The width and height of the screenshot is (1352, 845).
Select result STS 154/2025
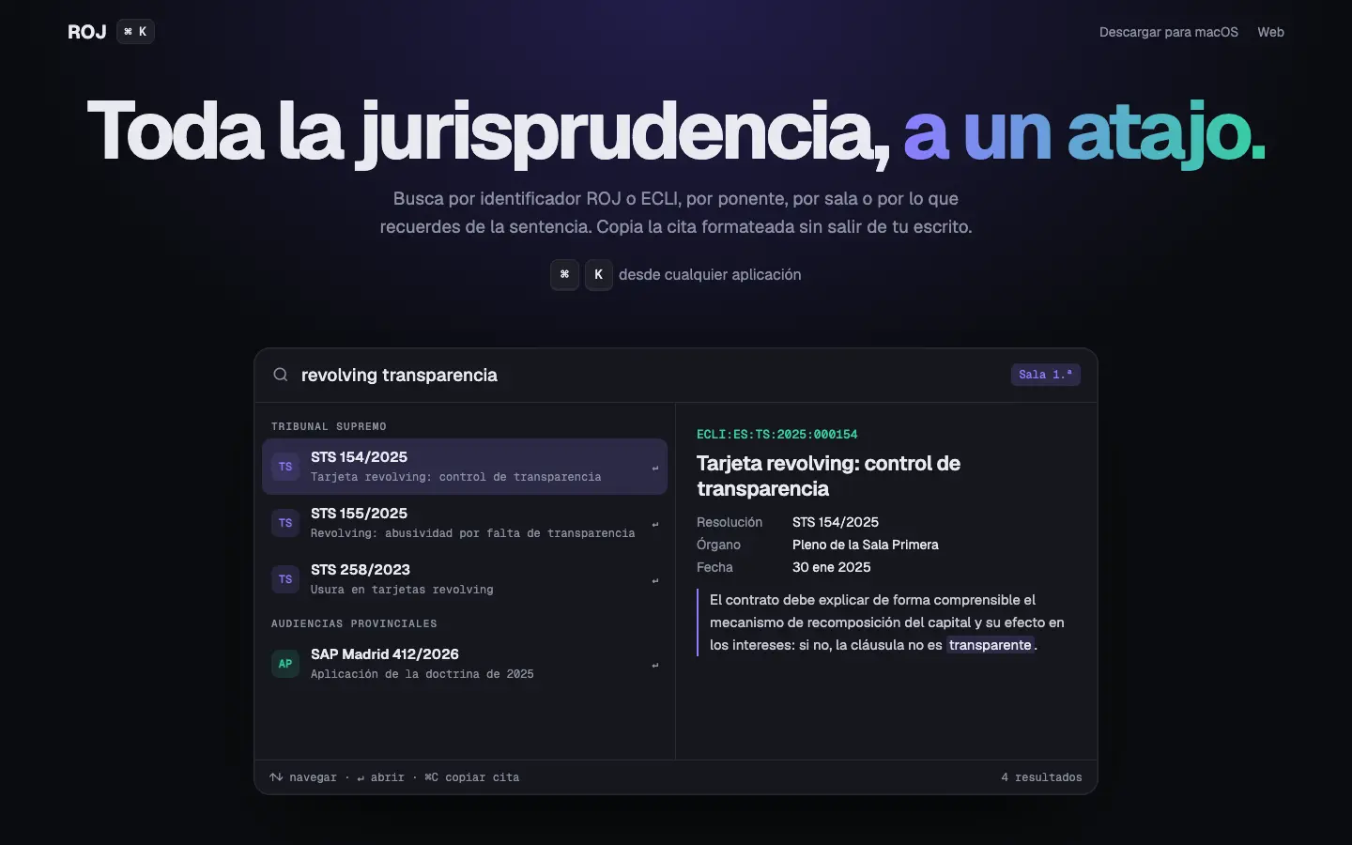[465, 467]
